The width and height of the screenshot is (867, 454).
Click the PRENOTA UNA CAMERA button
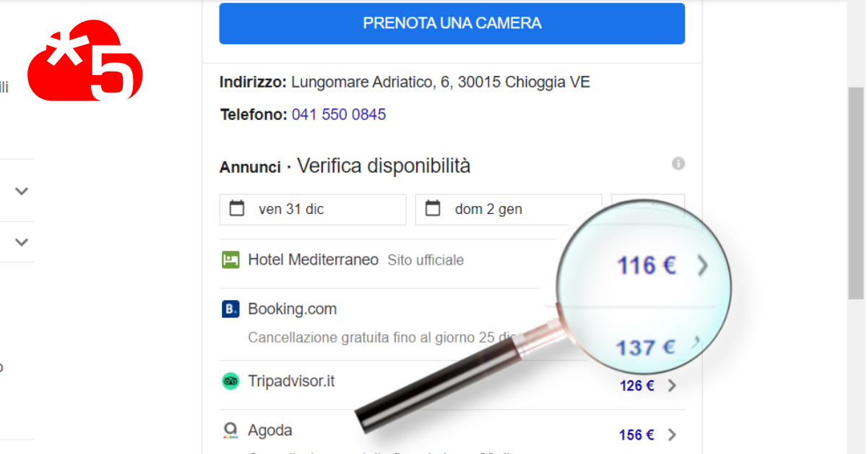point(452,23)
